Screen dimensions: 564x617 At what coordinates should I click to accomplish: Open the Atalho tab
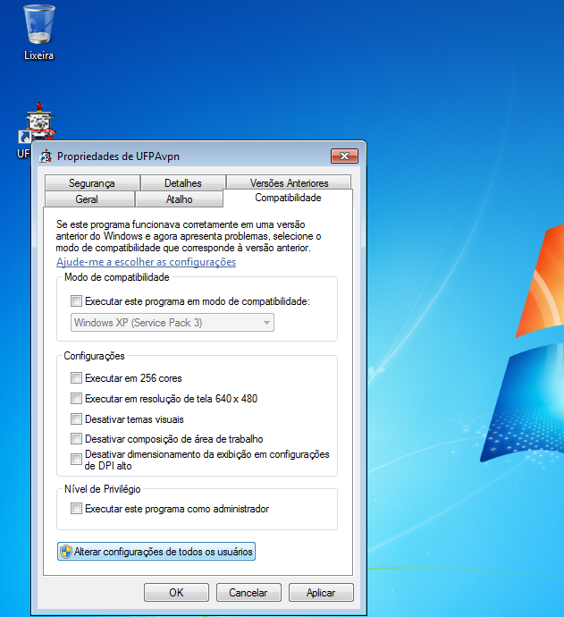coord(180,199)
